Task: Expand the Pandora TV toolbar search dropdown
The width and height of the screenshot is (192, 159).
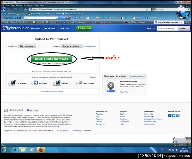Action: 56,18
